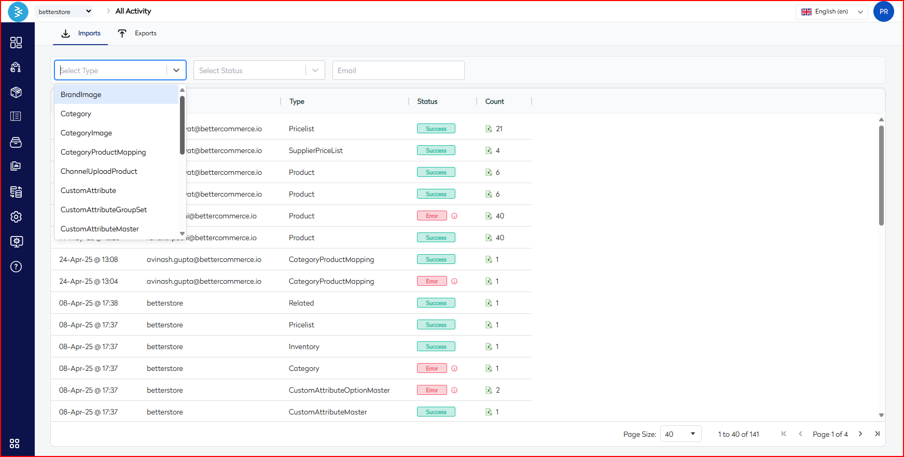Choose CategoryProductMapping from the type list
The height and width of the screenshot is (457, 904).
tap(103, 152)
